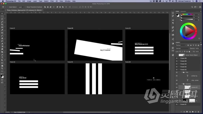203x114 pixels.
Task: Select the Zoom tool
Action: [2, 68]
